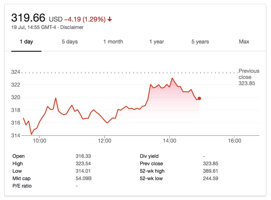The height and width of the screenshot is (200, 271).
Task: Click the Open price 316.33
Action: point(83,156)
